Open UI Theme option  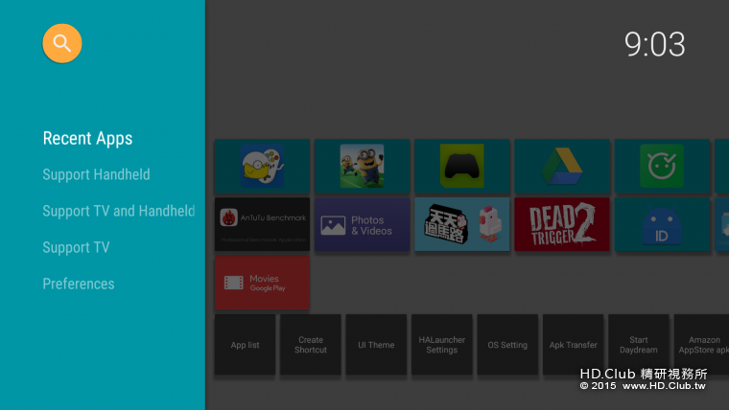tap(376, 345)
